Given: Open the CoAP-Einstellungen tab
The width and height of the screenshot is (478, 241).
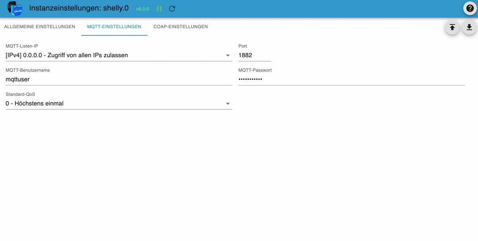Looking at the screenshot, I should pyautogui.click(x=180, y=27).
